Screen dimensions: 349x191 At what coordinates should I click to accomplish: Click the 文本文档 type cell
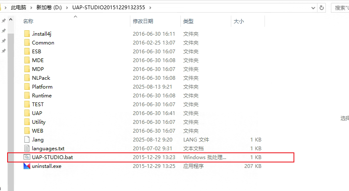pos(193,148)
